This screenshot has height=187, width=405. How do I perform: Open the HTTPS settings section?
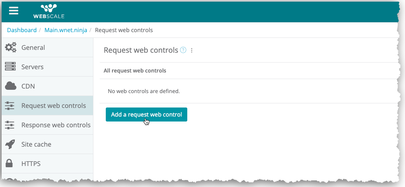tap(31, 164)
